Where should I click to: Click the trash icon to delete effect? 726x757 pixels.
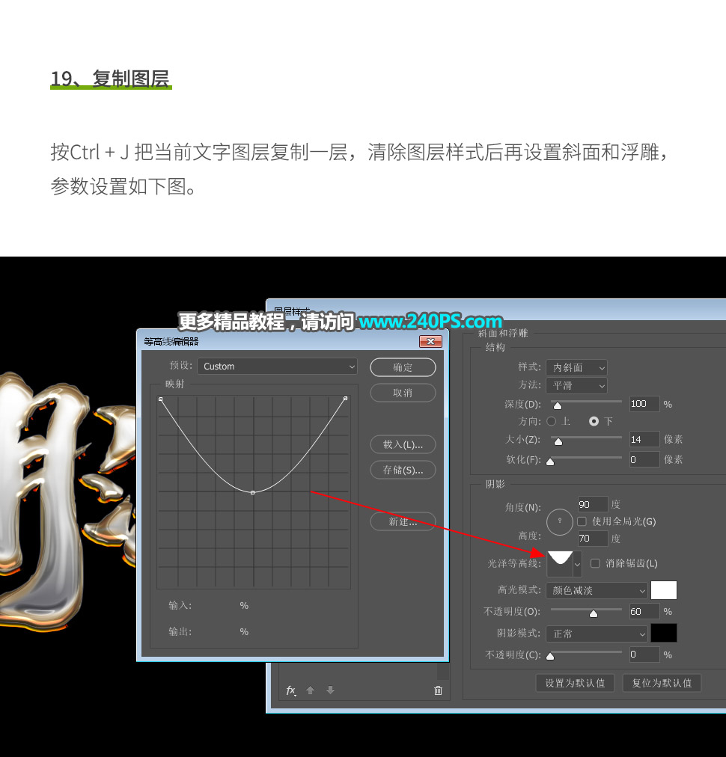click(x=438, y=690)
